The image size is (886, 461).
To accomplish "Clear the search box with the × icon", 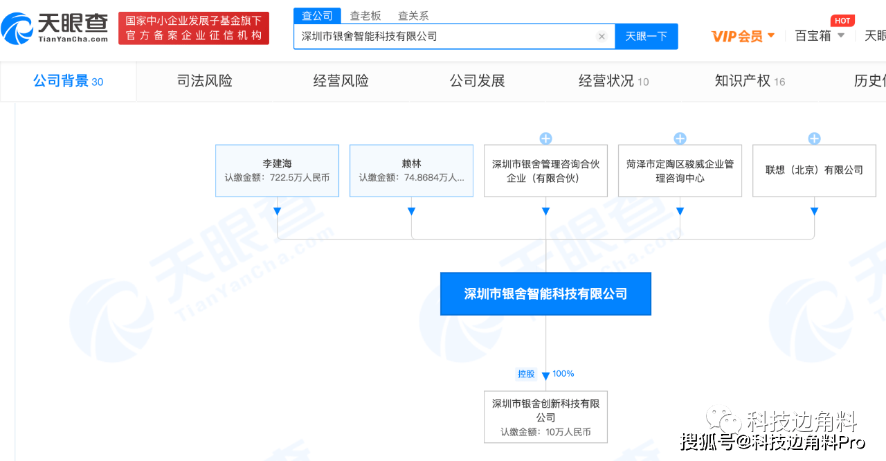I will point(602,36).
